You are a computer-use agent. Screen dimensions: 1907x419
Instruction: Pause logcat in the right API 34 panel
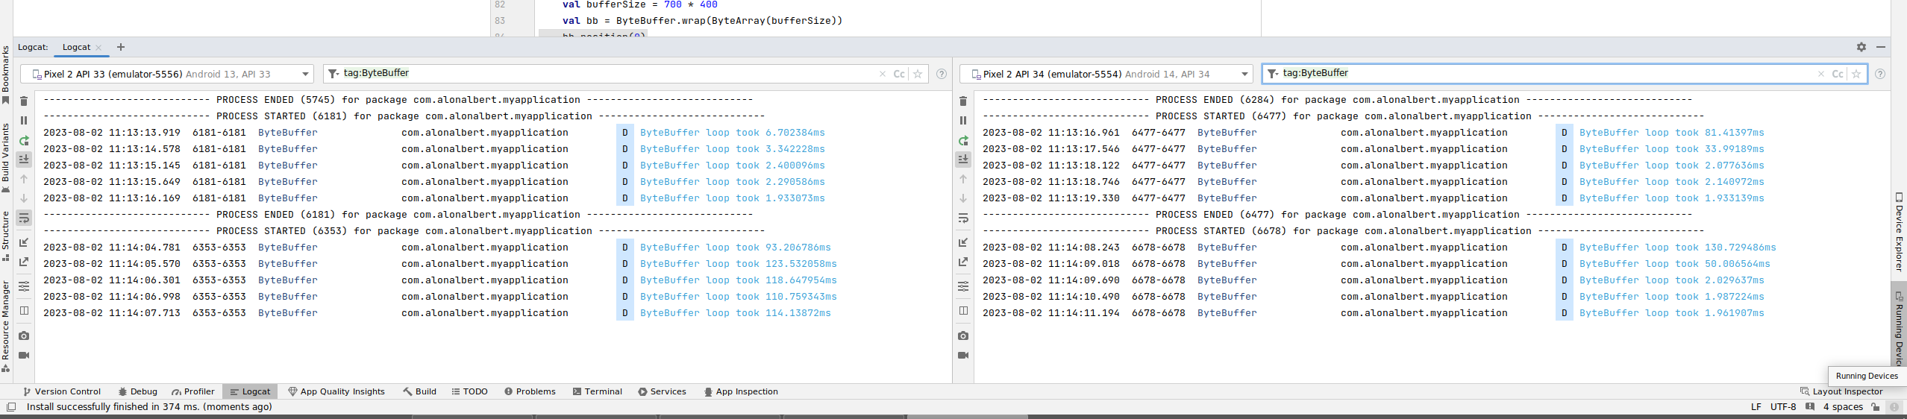963,121
